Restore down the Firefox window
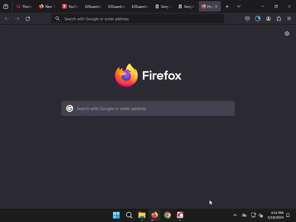Image resolution: width=296 pixels, height=222 pixels. (276, 6)
